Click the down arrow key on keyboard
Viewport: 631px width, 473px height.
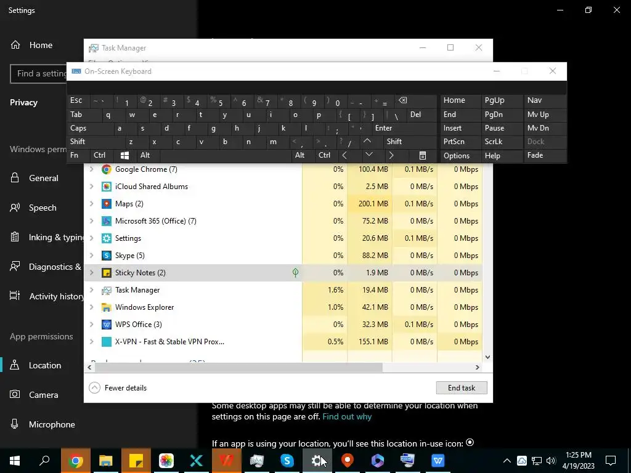[368, 155]
